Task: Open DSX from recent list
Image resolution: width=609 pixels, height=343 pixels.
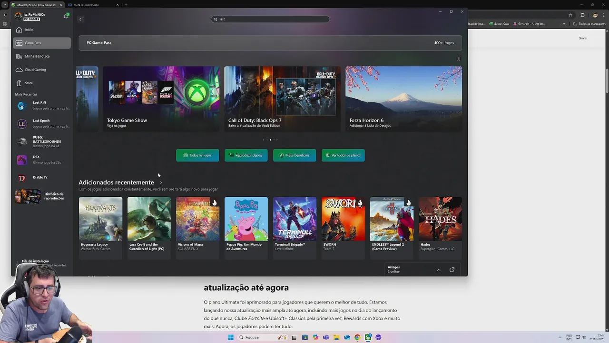Action: coord(42,160)
